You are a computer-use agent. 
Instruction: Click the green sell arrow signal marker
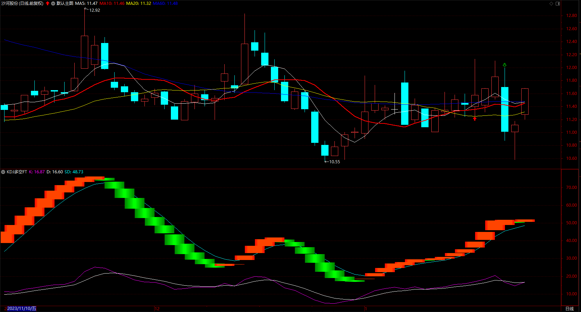[505, 65]
